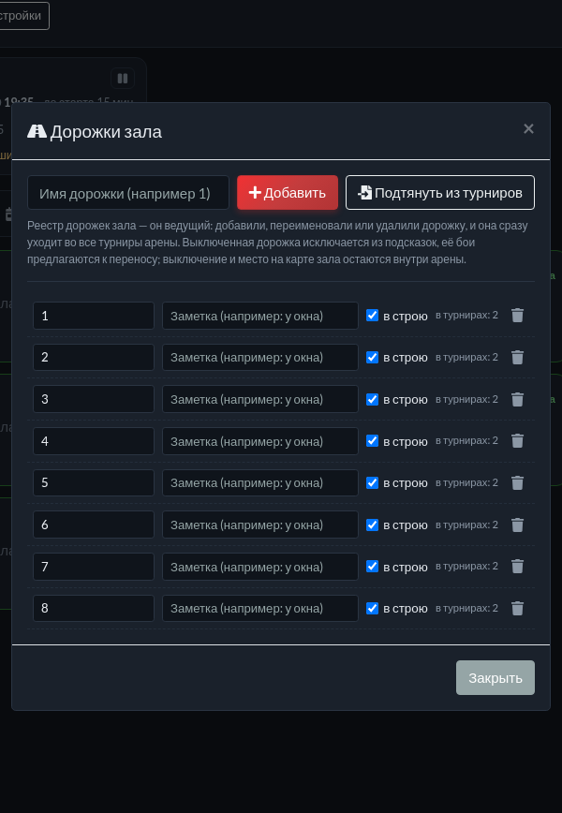Screen dimensions: 562x813
Task: Uncheck "в строю" for lane 1
Action: click(372, 316)
